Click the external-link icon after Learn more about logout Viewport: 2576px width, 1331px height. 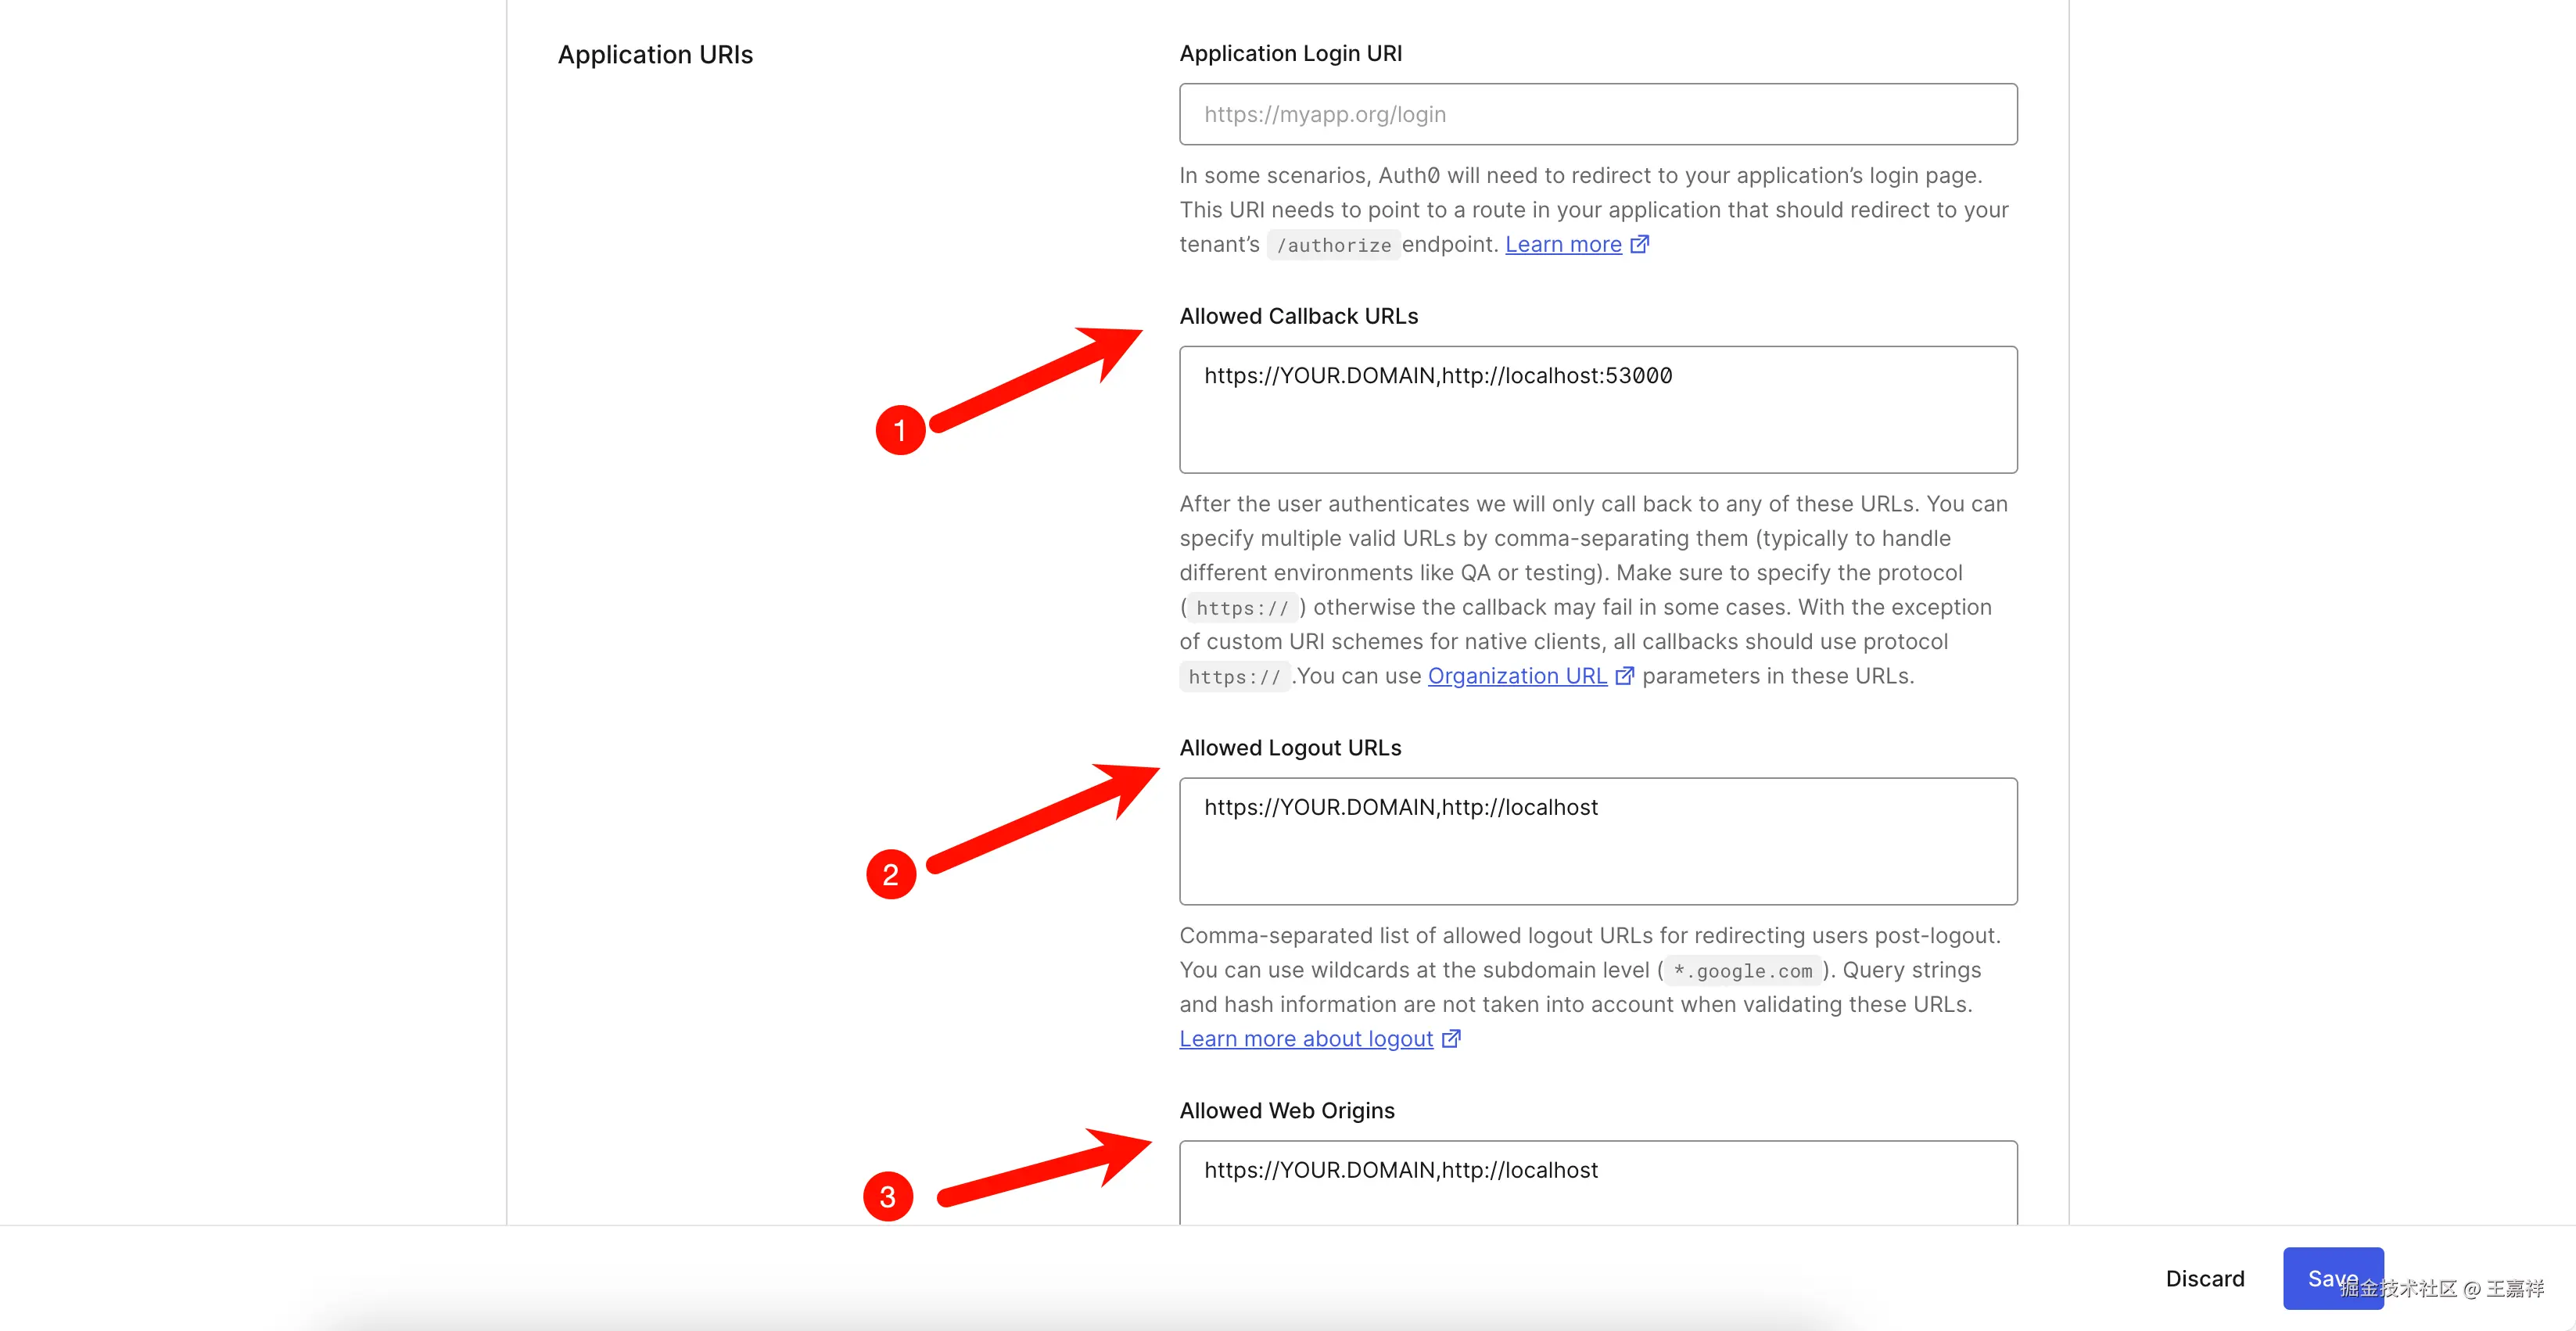(x=1452, y=1039)
